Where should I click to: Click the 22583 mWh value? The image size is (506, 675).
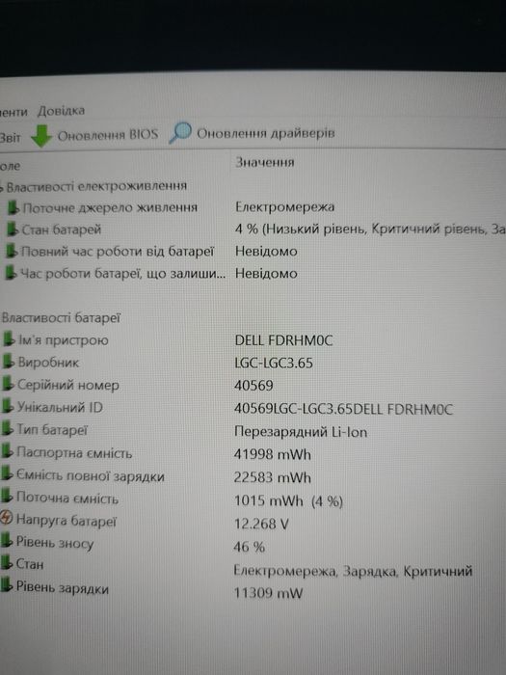(273, 478)
